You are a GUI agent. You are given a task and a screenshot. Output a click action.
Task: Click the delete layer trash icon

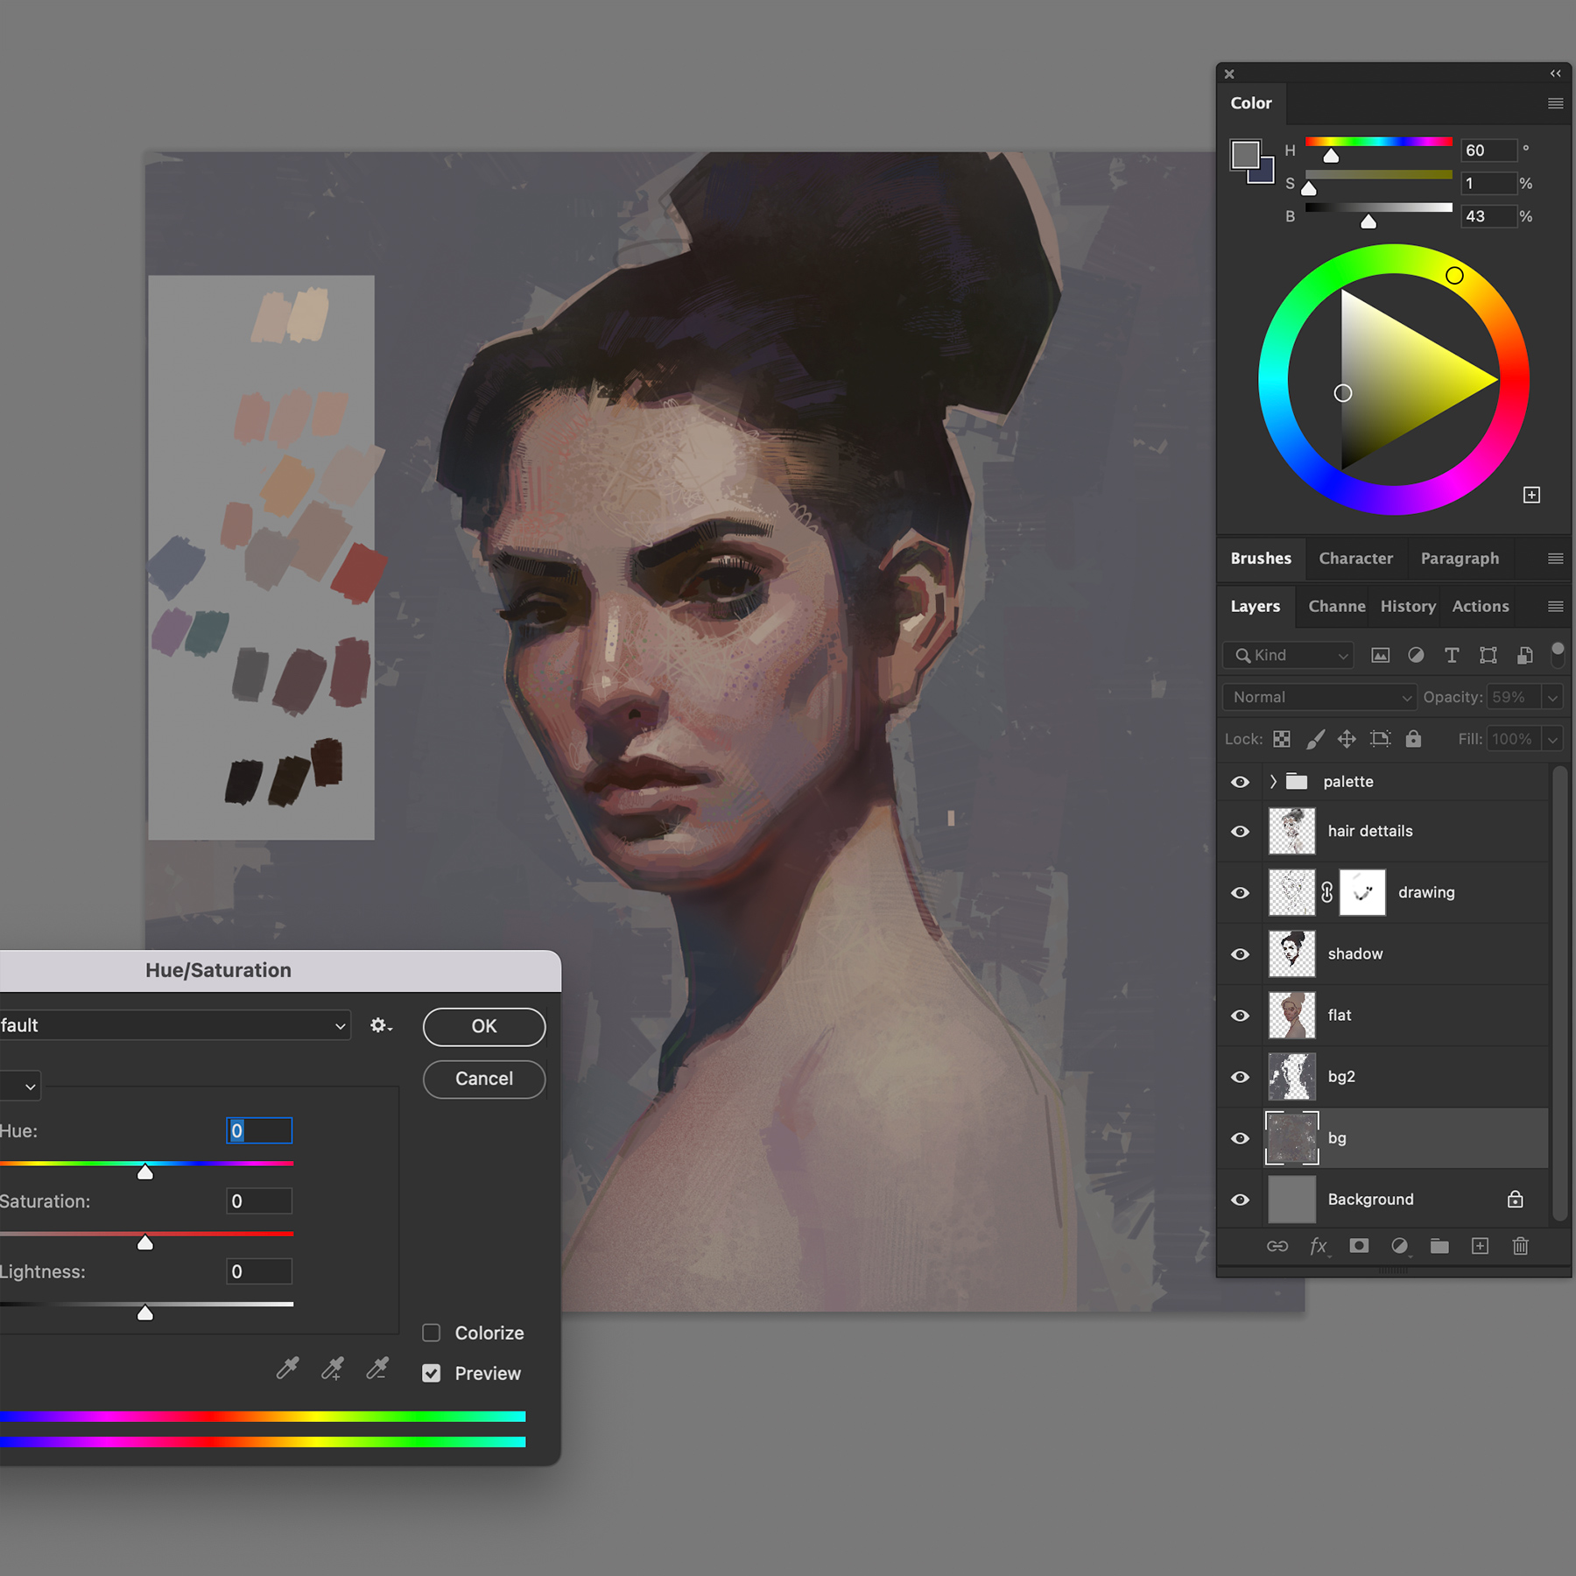[x=1520, y=1246]
